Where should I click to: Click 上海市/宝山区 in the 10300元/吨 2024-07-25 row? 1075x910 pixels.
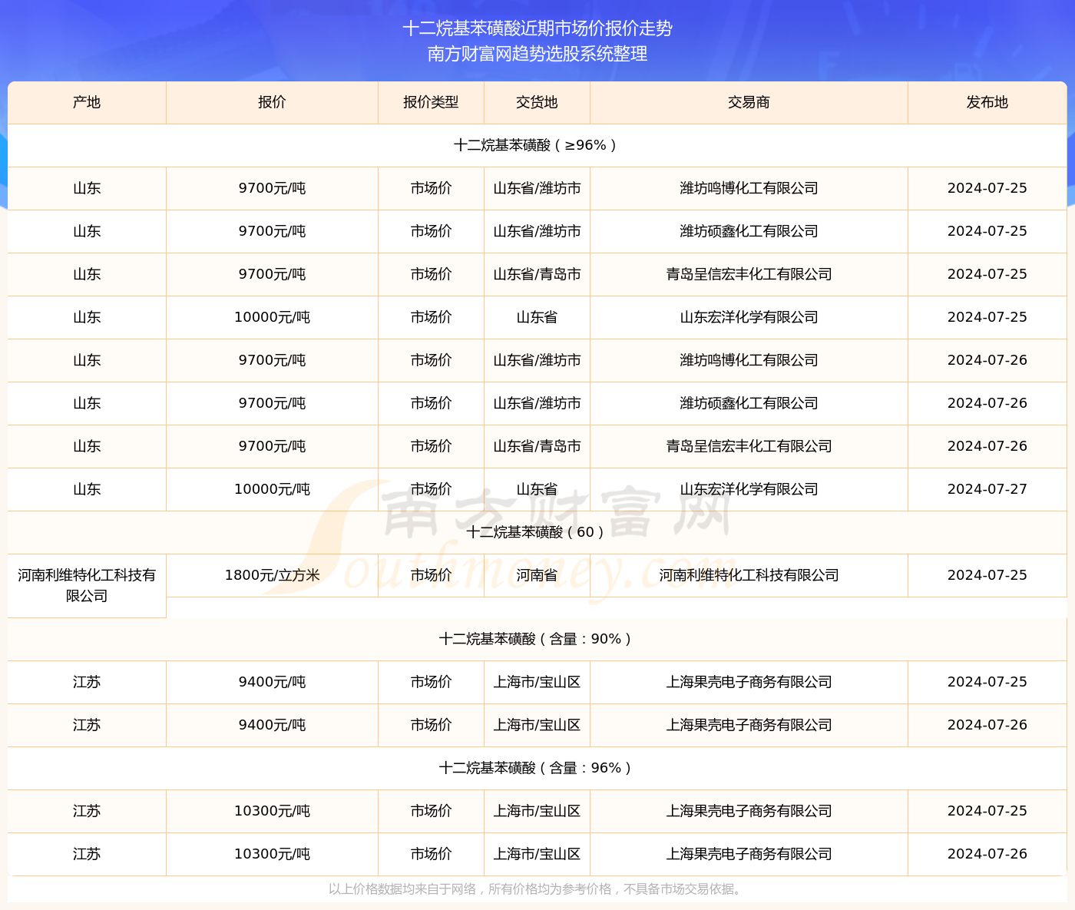tap(537, 811)
